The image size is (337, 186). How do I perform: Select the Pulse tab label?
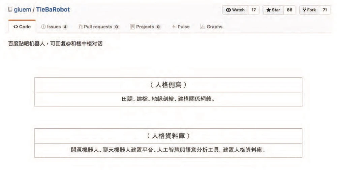pyautogui.click(x=184, y=27)
